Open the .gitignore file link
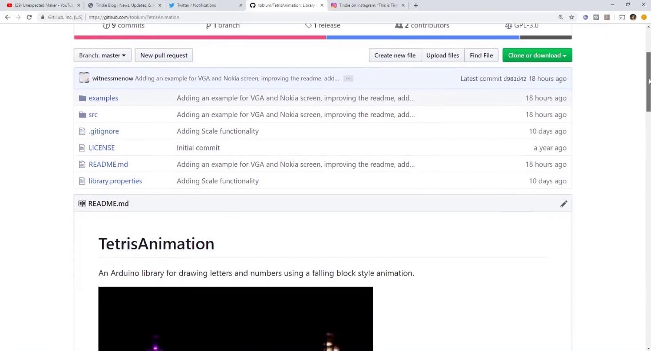Image resolution: width=651 pixels, height=351 pixels. click(x=104, y=131)
